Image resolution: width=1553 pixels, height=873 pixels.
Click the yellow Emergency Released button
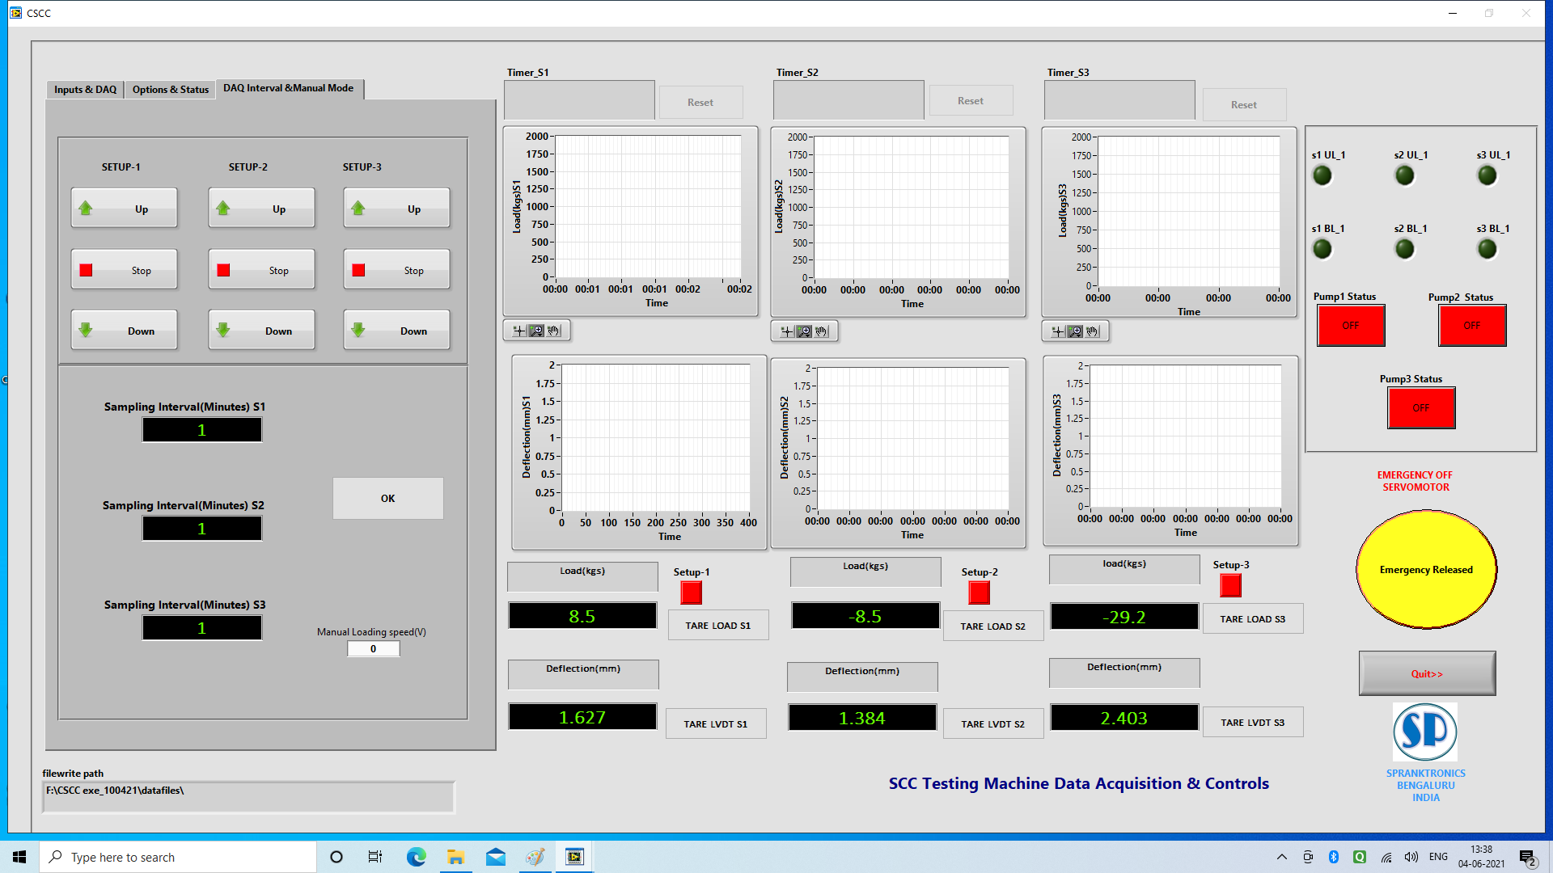point(1425,570)
